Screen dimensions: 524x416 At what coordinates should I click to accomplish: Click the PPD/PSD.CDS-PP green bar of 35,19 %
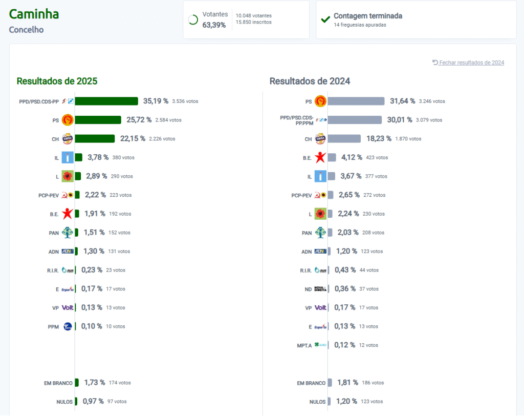(x=106, y=101)
